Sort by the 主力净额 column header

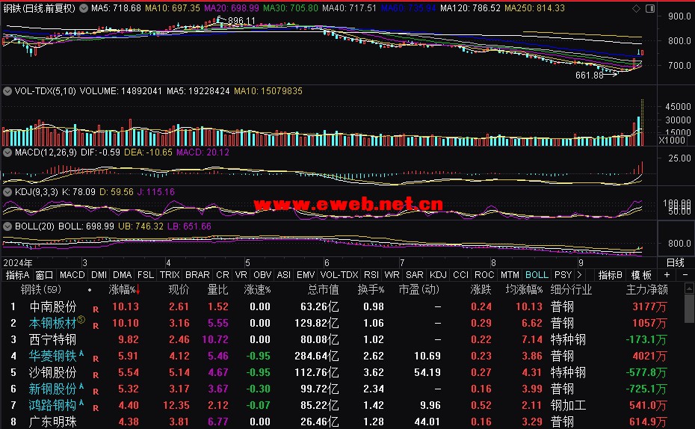[646, 290]
